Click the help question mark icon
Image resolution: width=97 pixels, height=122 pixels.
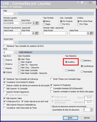coord(78,3)
